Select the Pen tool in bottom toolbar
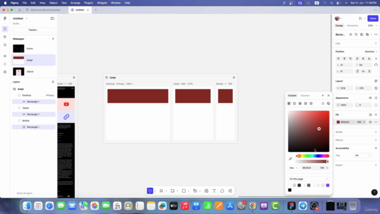Viewport: 380px width, 214px height. (195, 191)
